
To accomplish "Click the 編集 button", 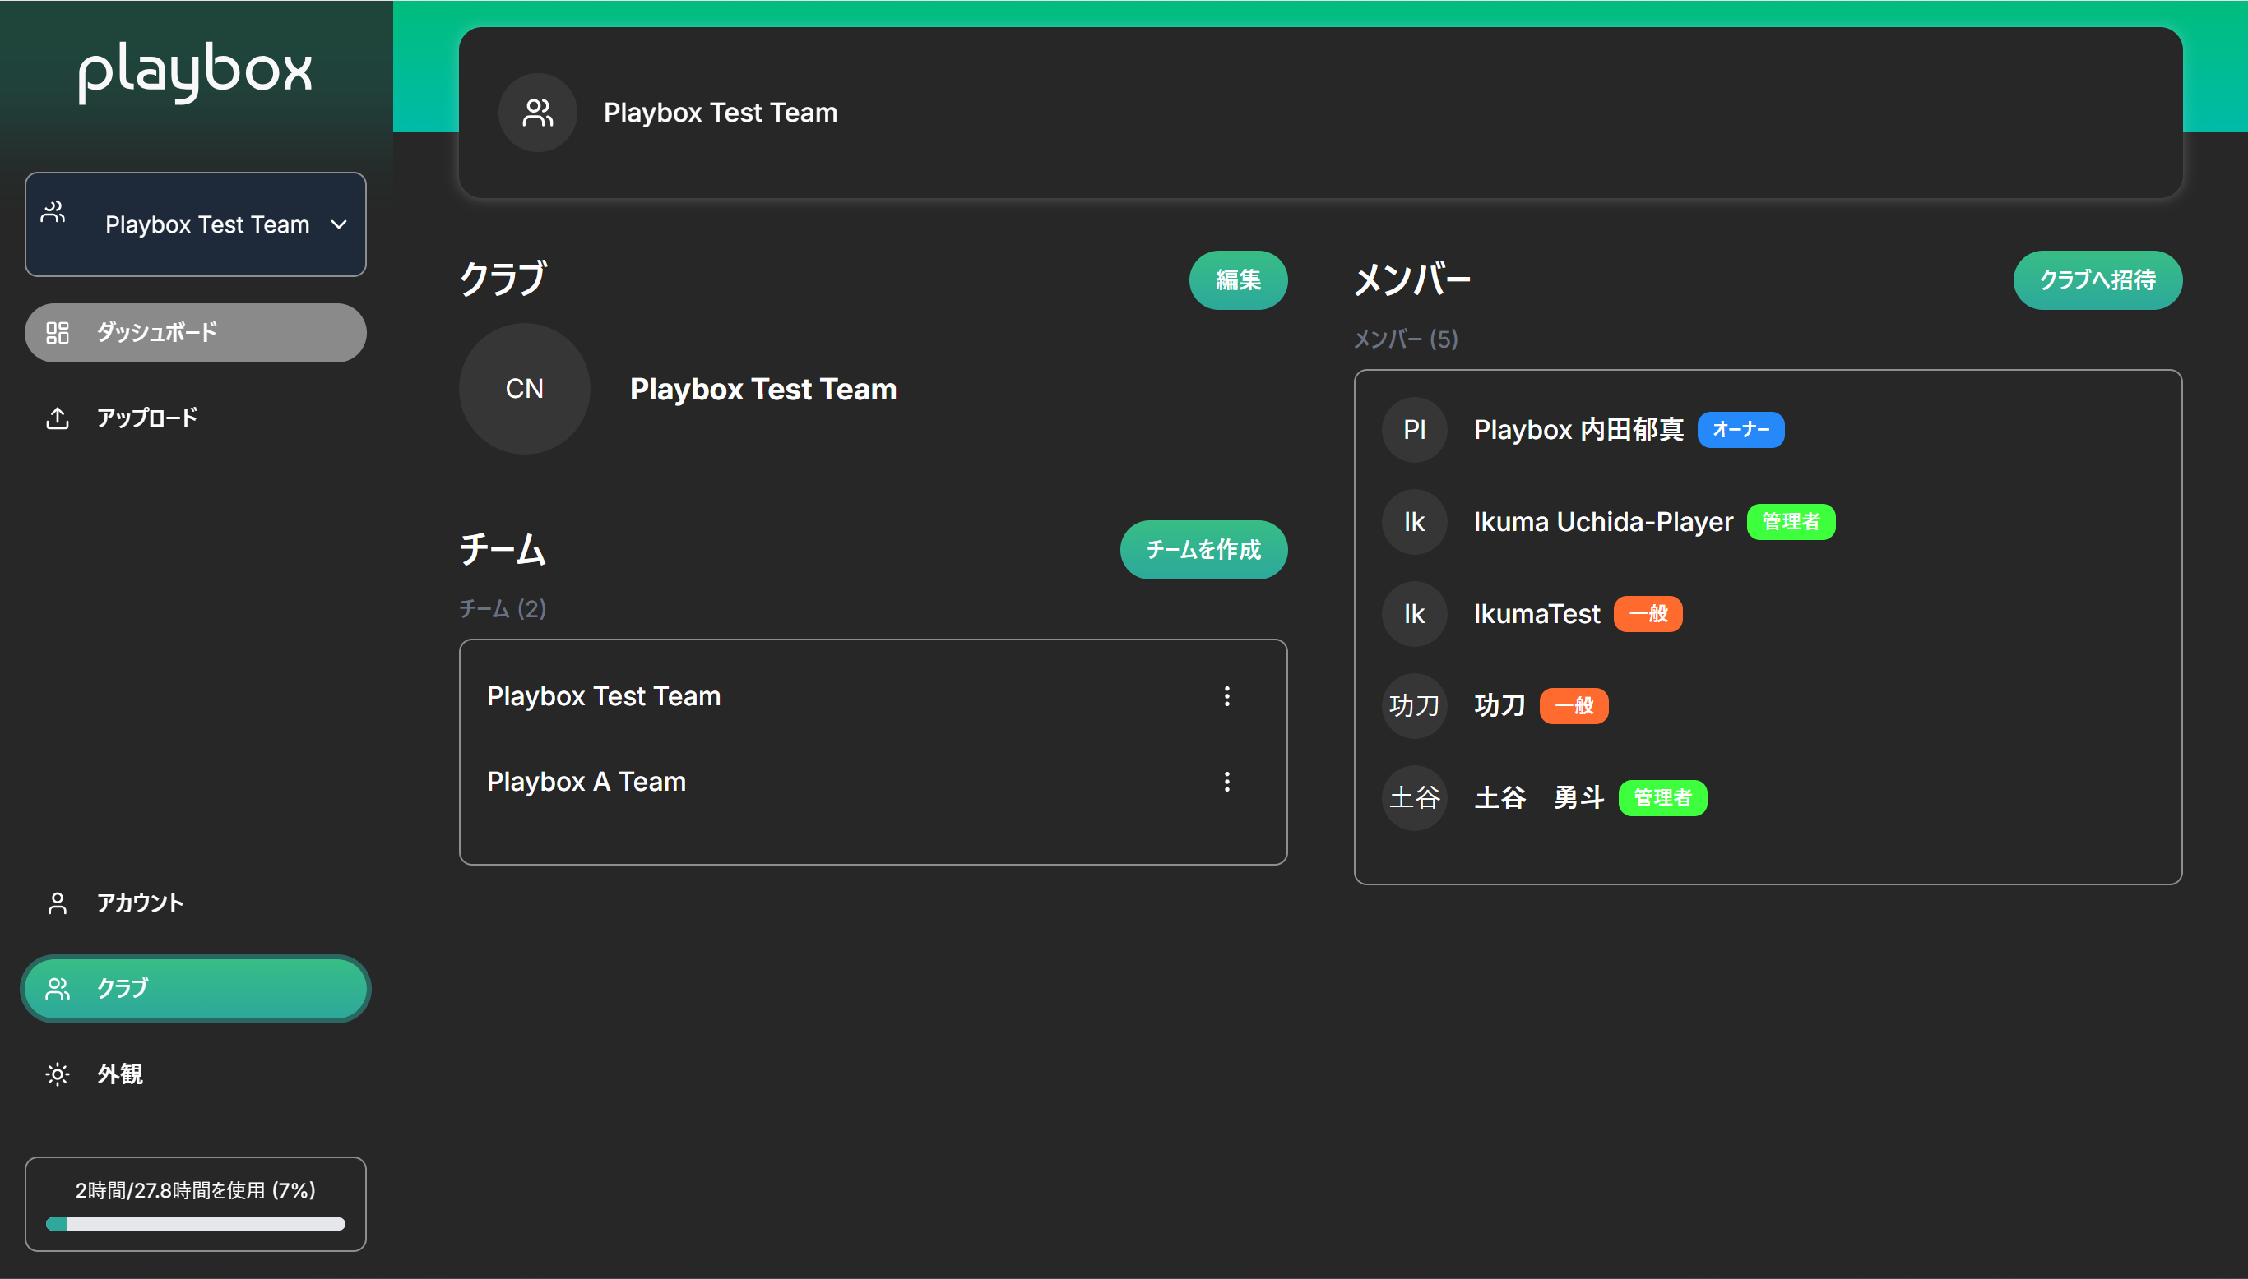I will point(1237,279).
